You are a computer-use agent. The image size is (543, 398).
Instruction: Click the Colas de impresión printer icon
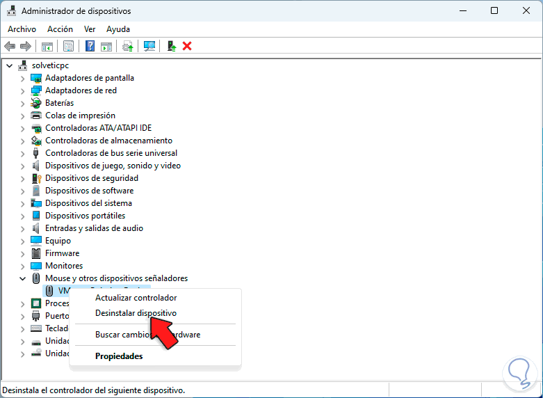click(x=36, y=116)
